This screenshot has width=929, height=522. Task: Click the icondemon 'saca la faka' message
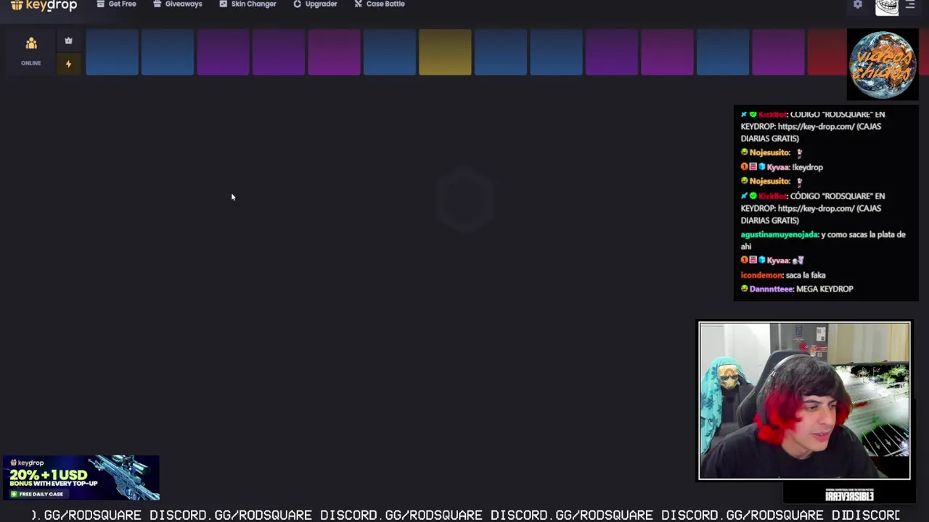[x=783, y=275]
